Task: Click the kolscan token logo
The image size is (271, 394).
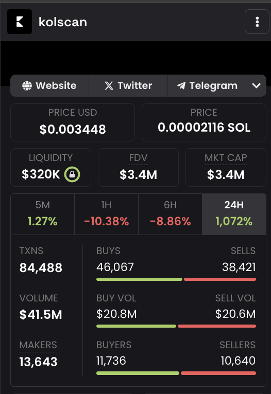Action: (x=20, y=22)
